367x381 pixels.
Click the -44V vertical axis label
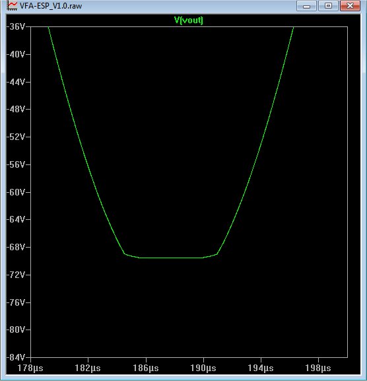pos(16,82)
